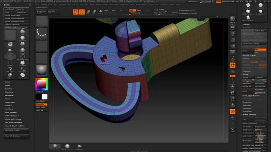
Task: Expand the DynaMesh section
Action: (247, 108)
